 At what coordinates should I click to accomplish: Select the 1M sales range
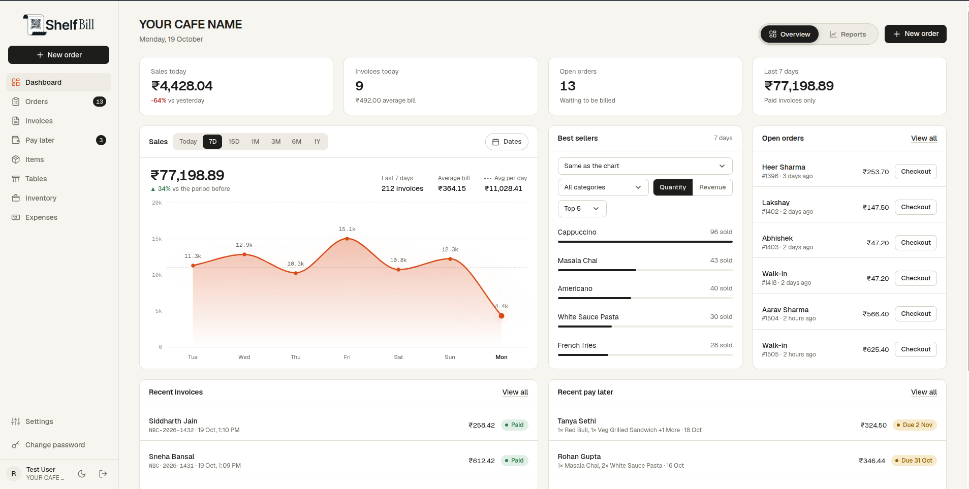click(255, 142)
